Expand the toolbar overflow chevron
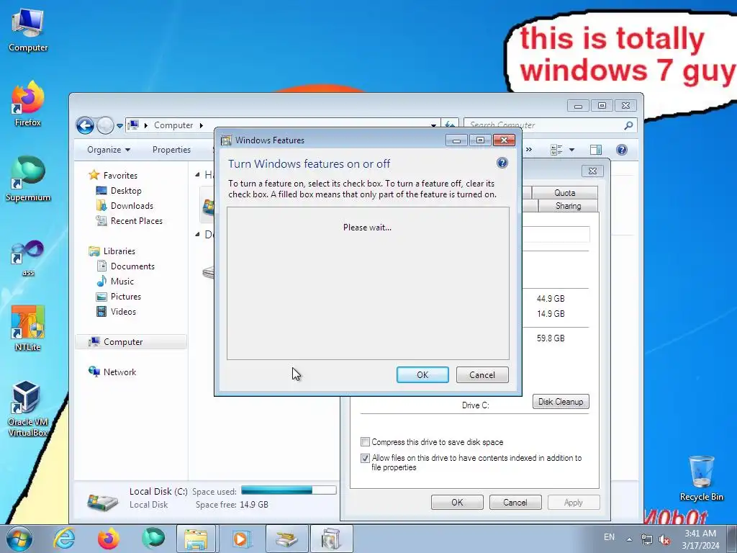This screenshot has height=553, width=737. (x=529, y=150)
